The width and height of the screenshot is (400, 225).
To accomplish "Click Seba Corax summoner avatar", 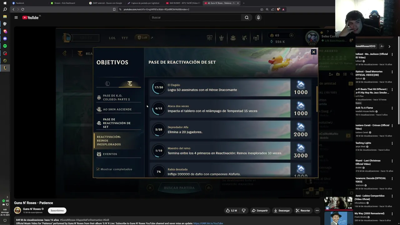I will click(x=312, y=37).
